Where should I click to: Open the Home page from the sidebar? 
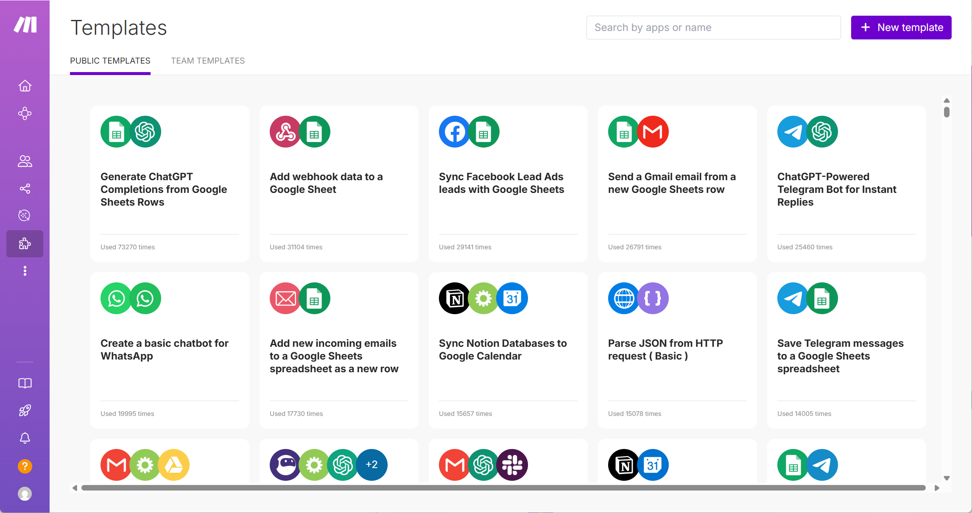25,85
